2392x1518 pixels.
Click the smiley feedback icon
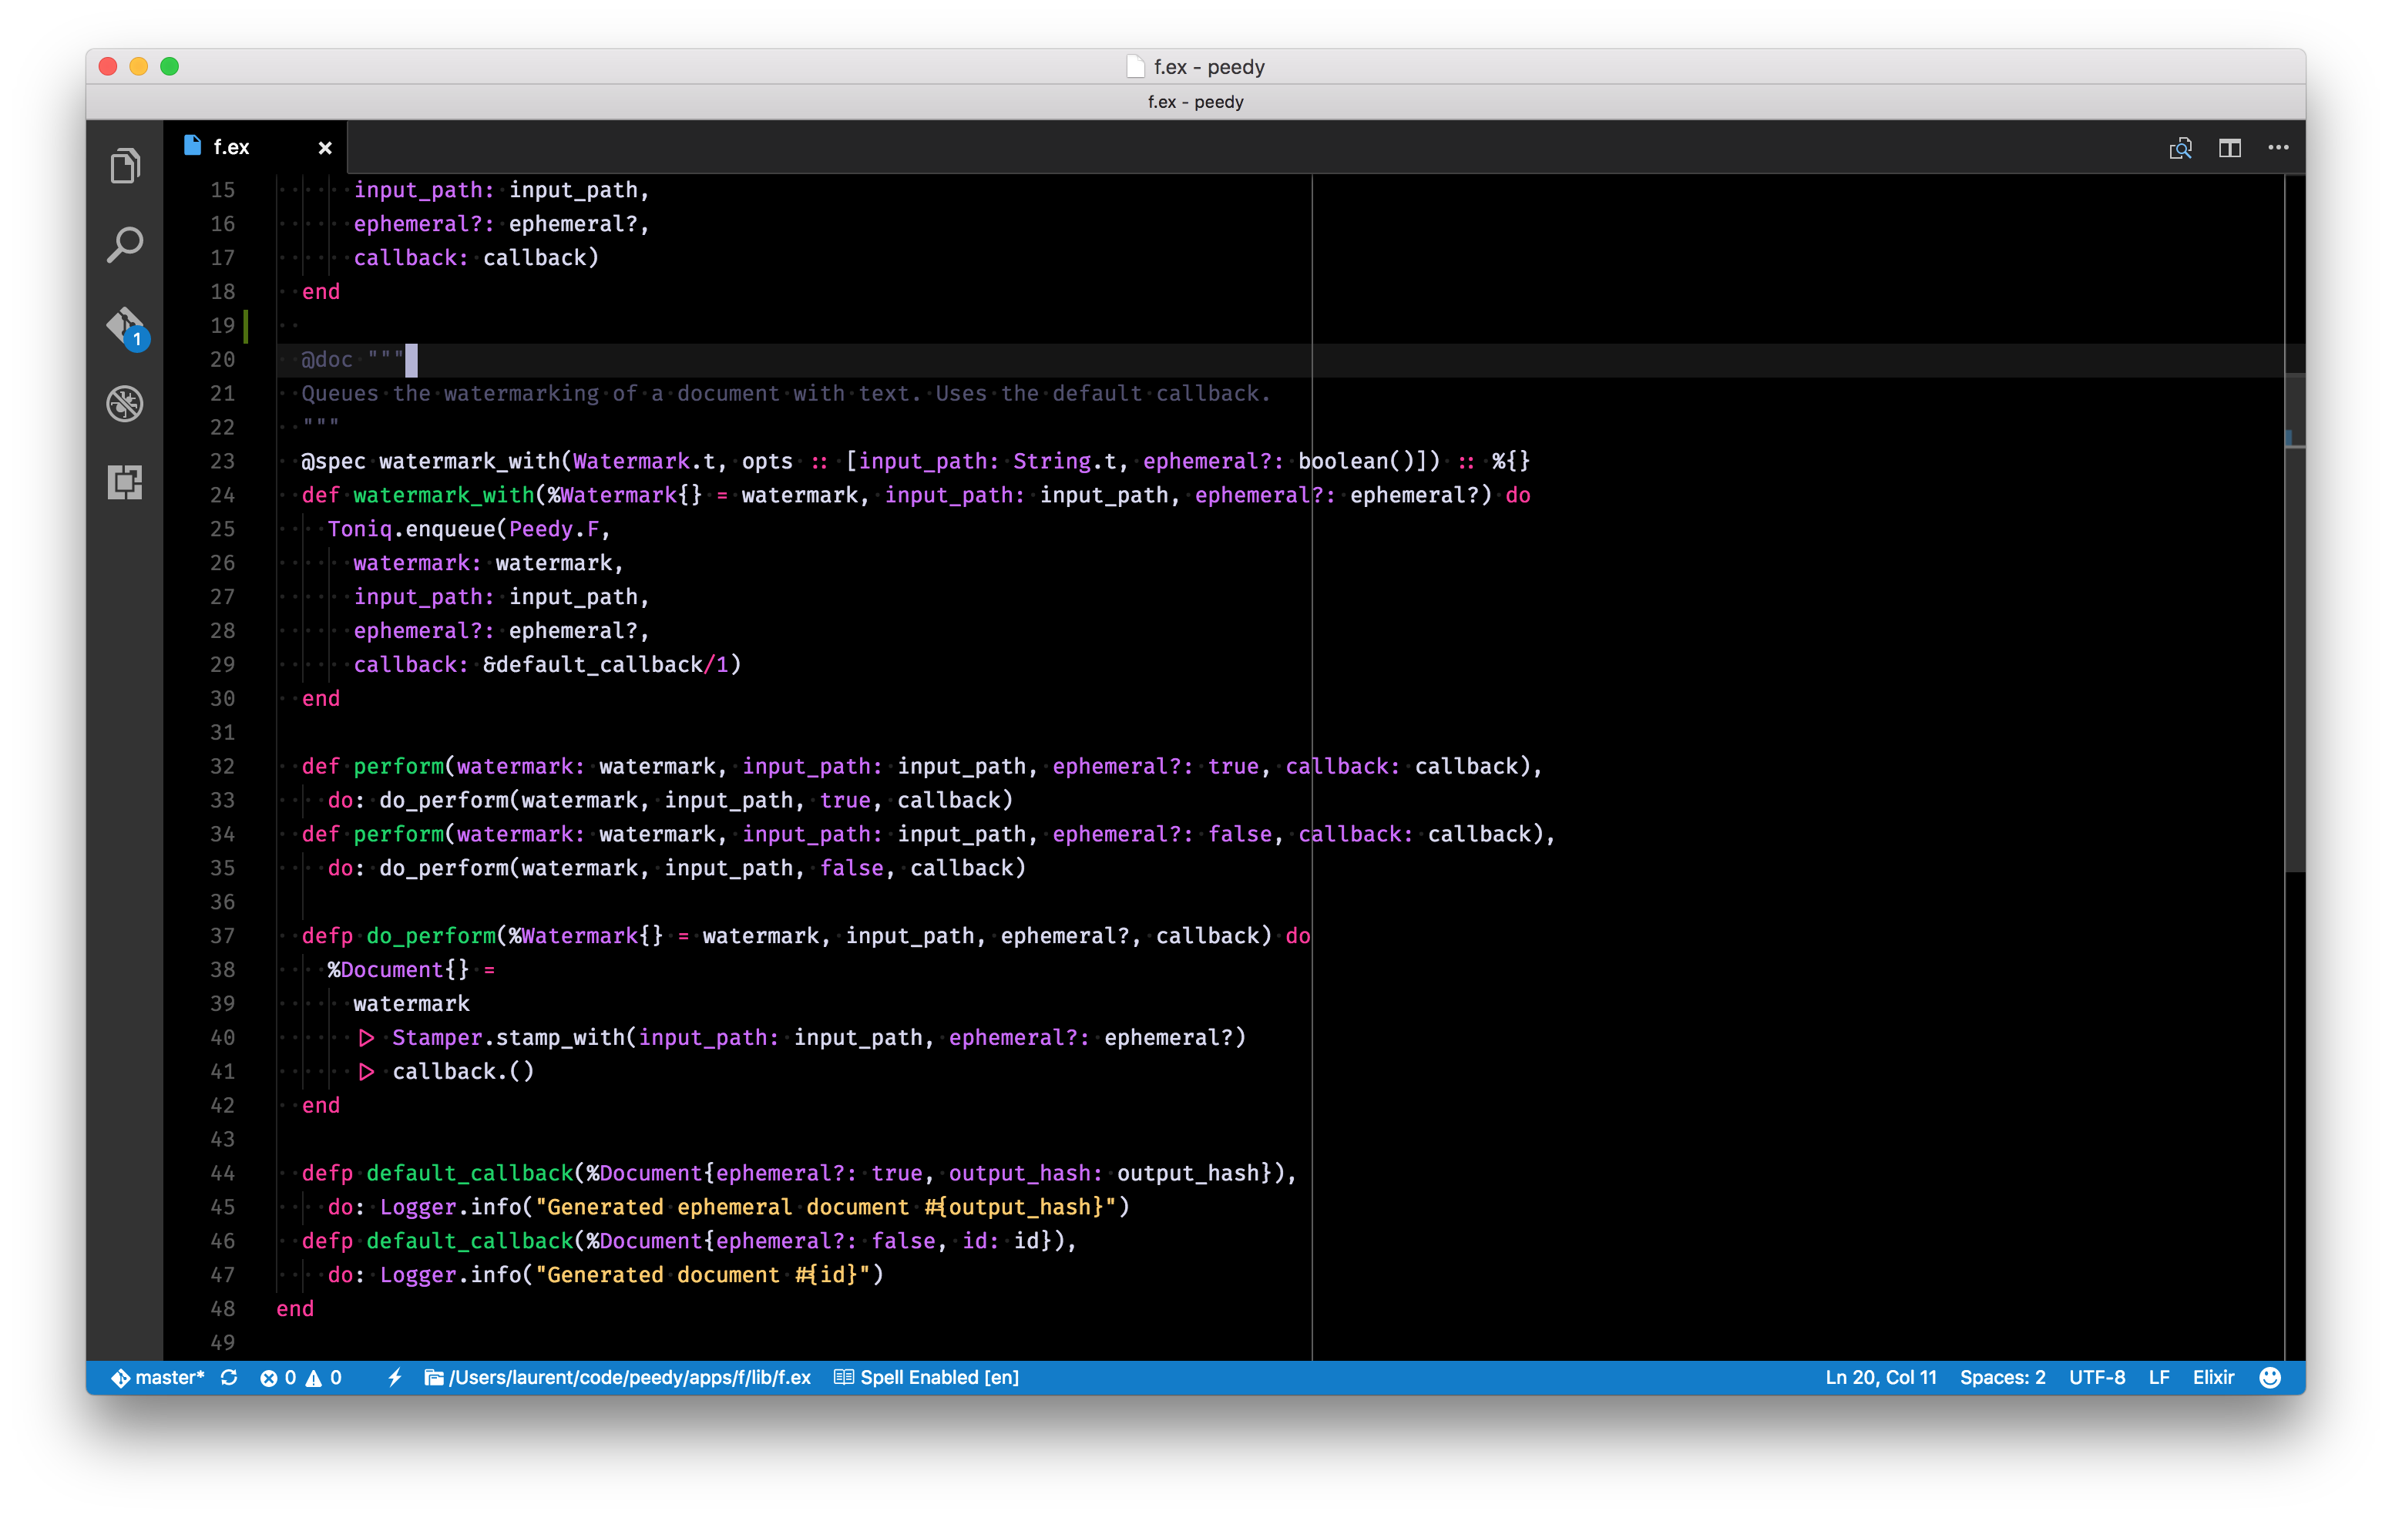click(2269, 1377)
